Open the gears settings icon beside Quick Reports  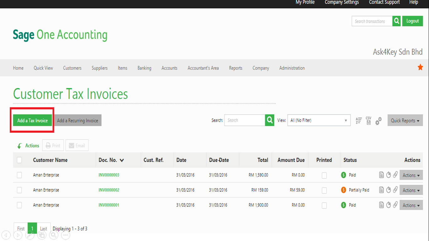(378, 120)
